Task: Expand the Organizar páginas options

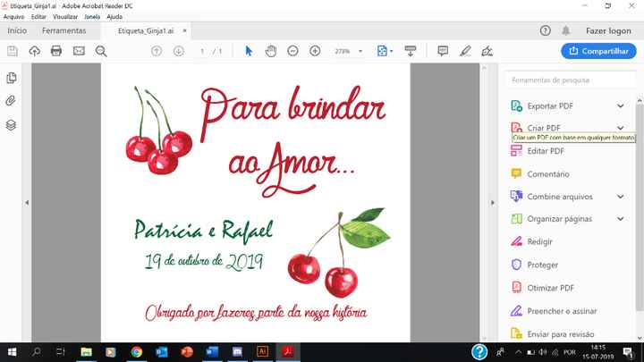Action: pyautogui.click(x=621, y=219)
